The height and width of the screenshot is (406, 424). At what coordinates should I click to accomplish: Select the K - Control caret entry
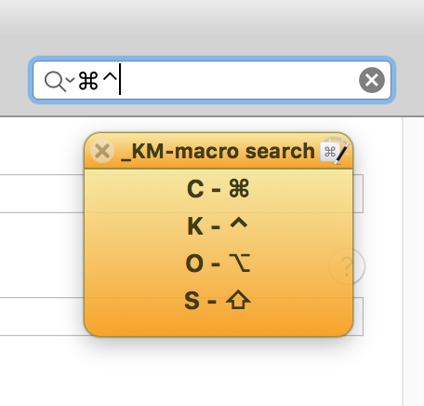coord(219,225)
